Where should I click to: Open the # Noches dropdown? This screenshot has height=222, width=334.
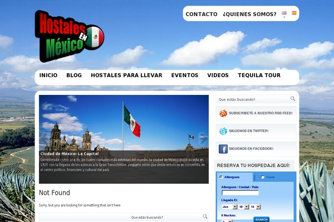[227, 221]
